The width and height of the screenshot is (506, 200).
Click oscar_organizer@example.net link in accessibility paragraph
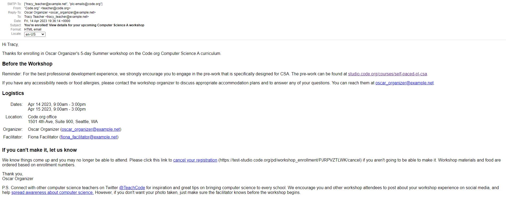[404, 83]
